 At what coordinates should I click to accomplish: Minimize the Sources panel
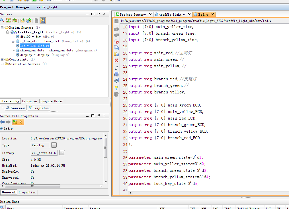click(87, 14)
